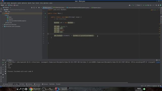Open the Build menu
The height and width of the screenshot is (91, 162).
tap(30, 3)
